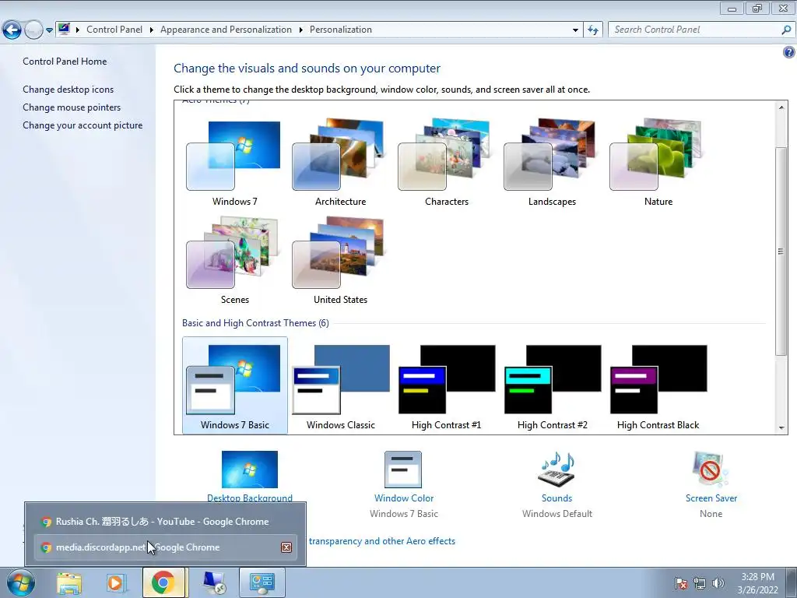This screenshot has height=598, width=797.
Task: Click Personalization breadcrumb
Action: [341, 30]
